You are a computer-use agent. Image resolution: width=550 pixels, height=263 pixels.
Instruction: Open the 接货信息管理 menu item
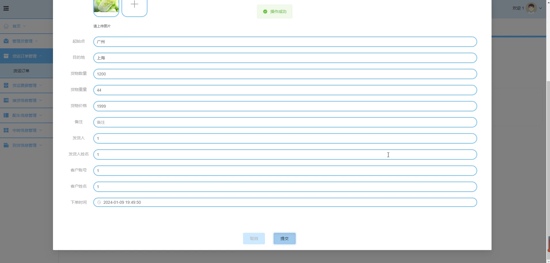(26, 100)
